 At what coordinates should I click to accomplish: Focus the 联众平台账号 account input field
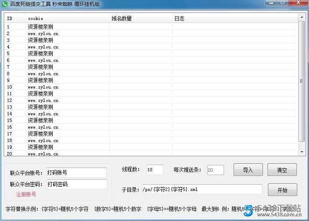coord(77,173)
